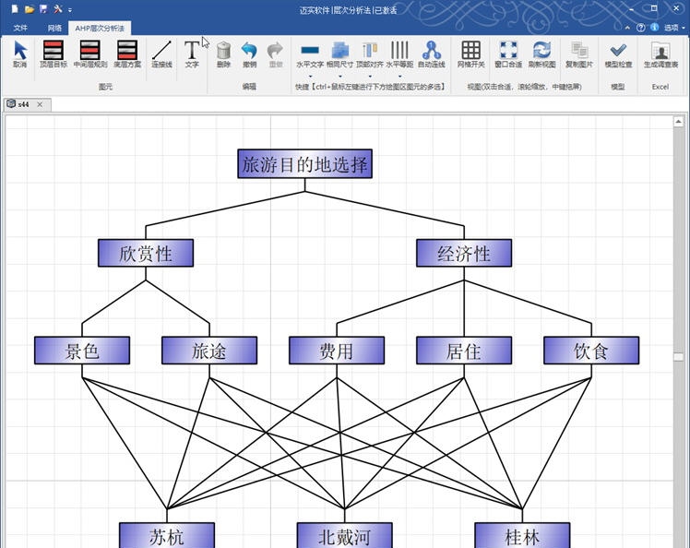Click the new file icon in quick access bar
Screen dimensions: 690x548
(x=15, y=9)
